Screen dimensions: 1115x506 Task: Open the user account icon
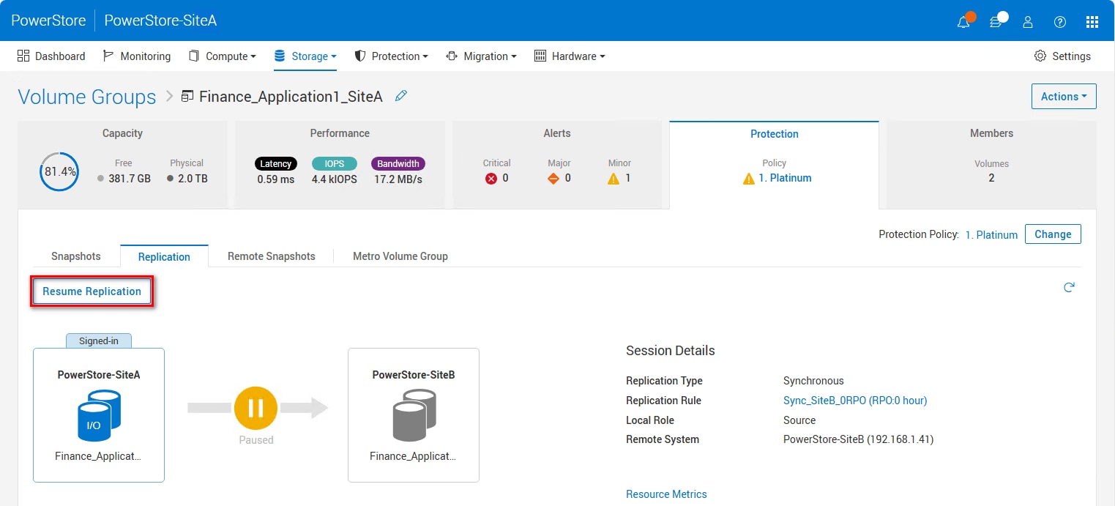click(1028, 22)
